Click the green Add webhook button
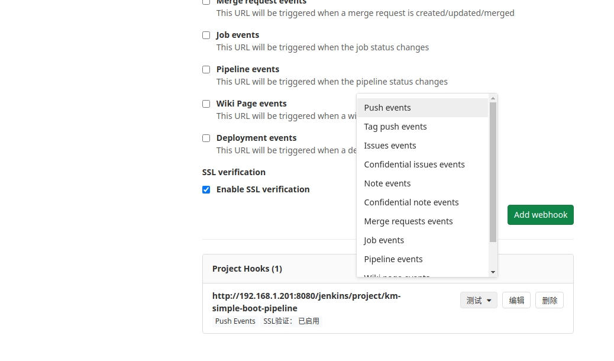Screen dimensions: 614x361 click(x=540, y=215)
